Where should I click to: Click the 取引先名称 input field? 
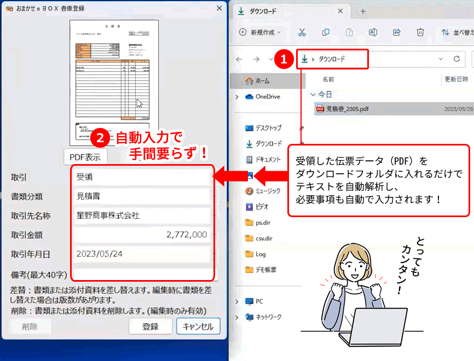coord(141,216)
